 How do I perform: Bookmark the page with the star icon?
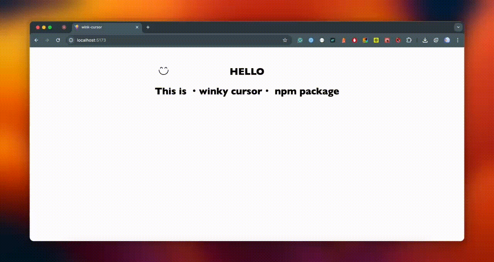click(285, 40)
